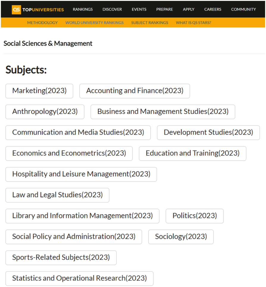Image resolution: width=266 pixels, height=287 pixels.
Task: Open Subject Rankings in sub-navigation
Action: click(x=150, y=23)
